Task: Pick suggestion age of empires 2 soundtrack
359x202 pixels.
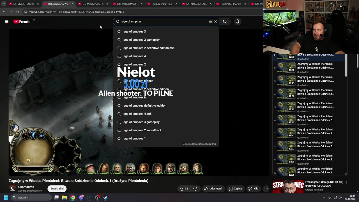Action: [x=166, y=130]
